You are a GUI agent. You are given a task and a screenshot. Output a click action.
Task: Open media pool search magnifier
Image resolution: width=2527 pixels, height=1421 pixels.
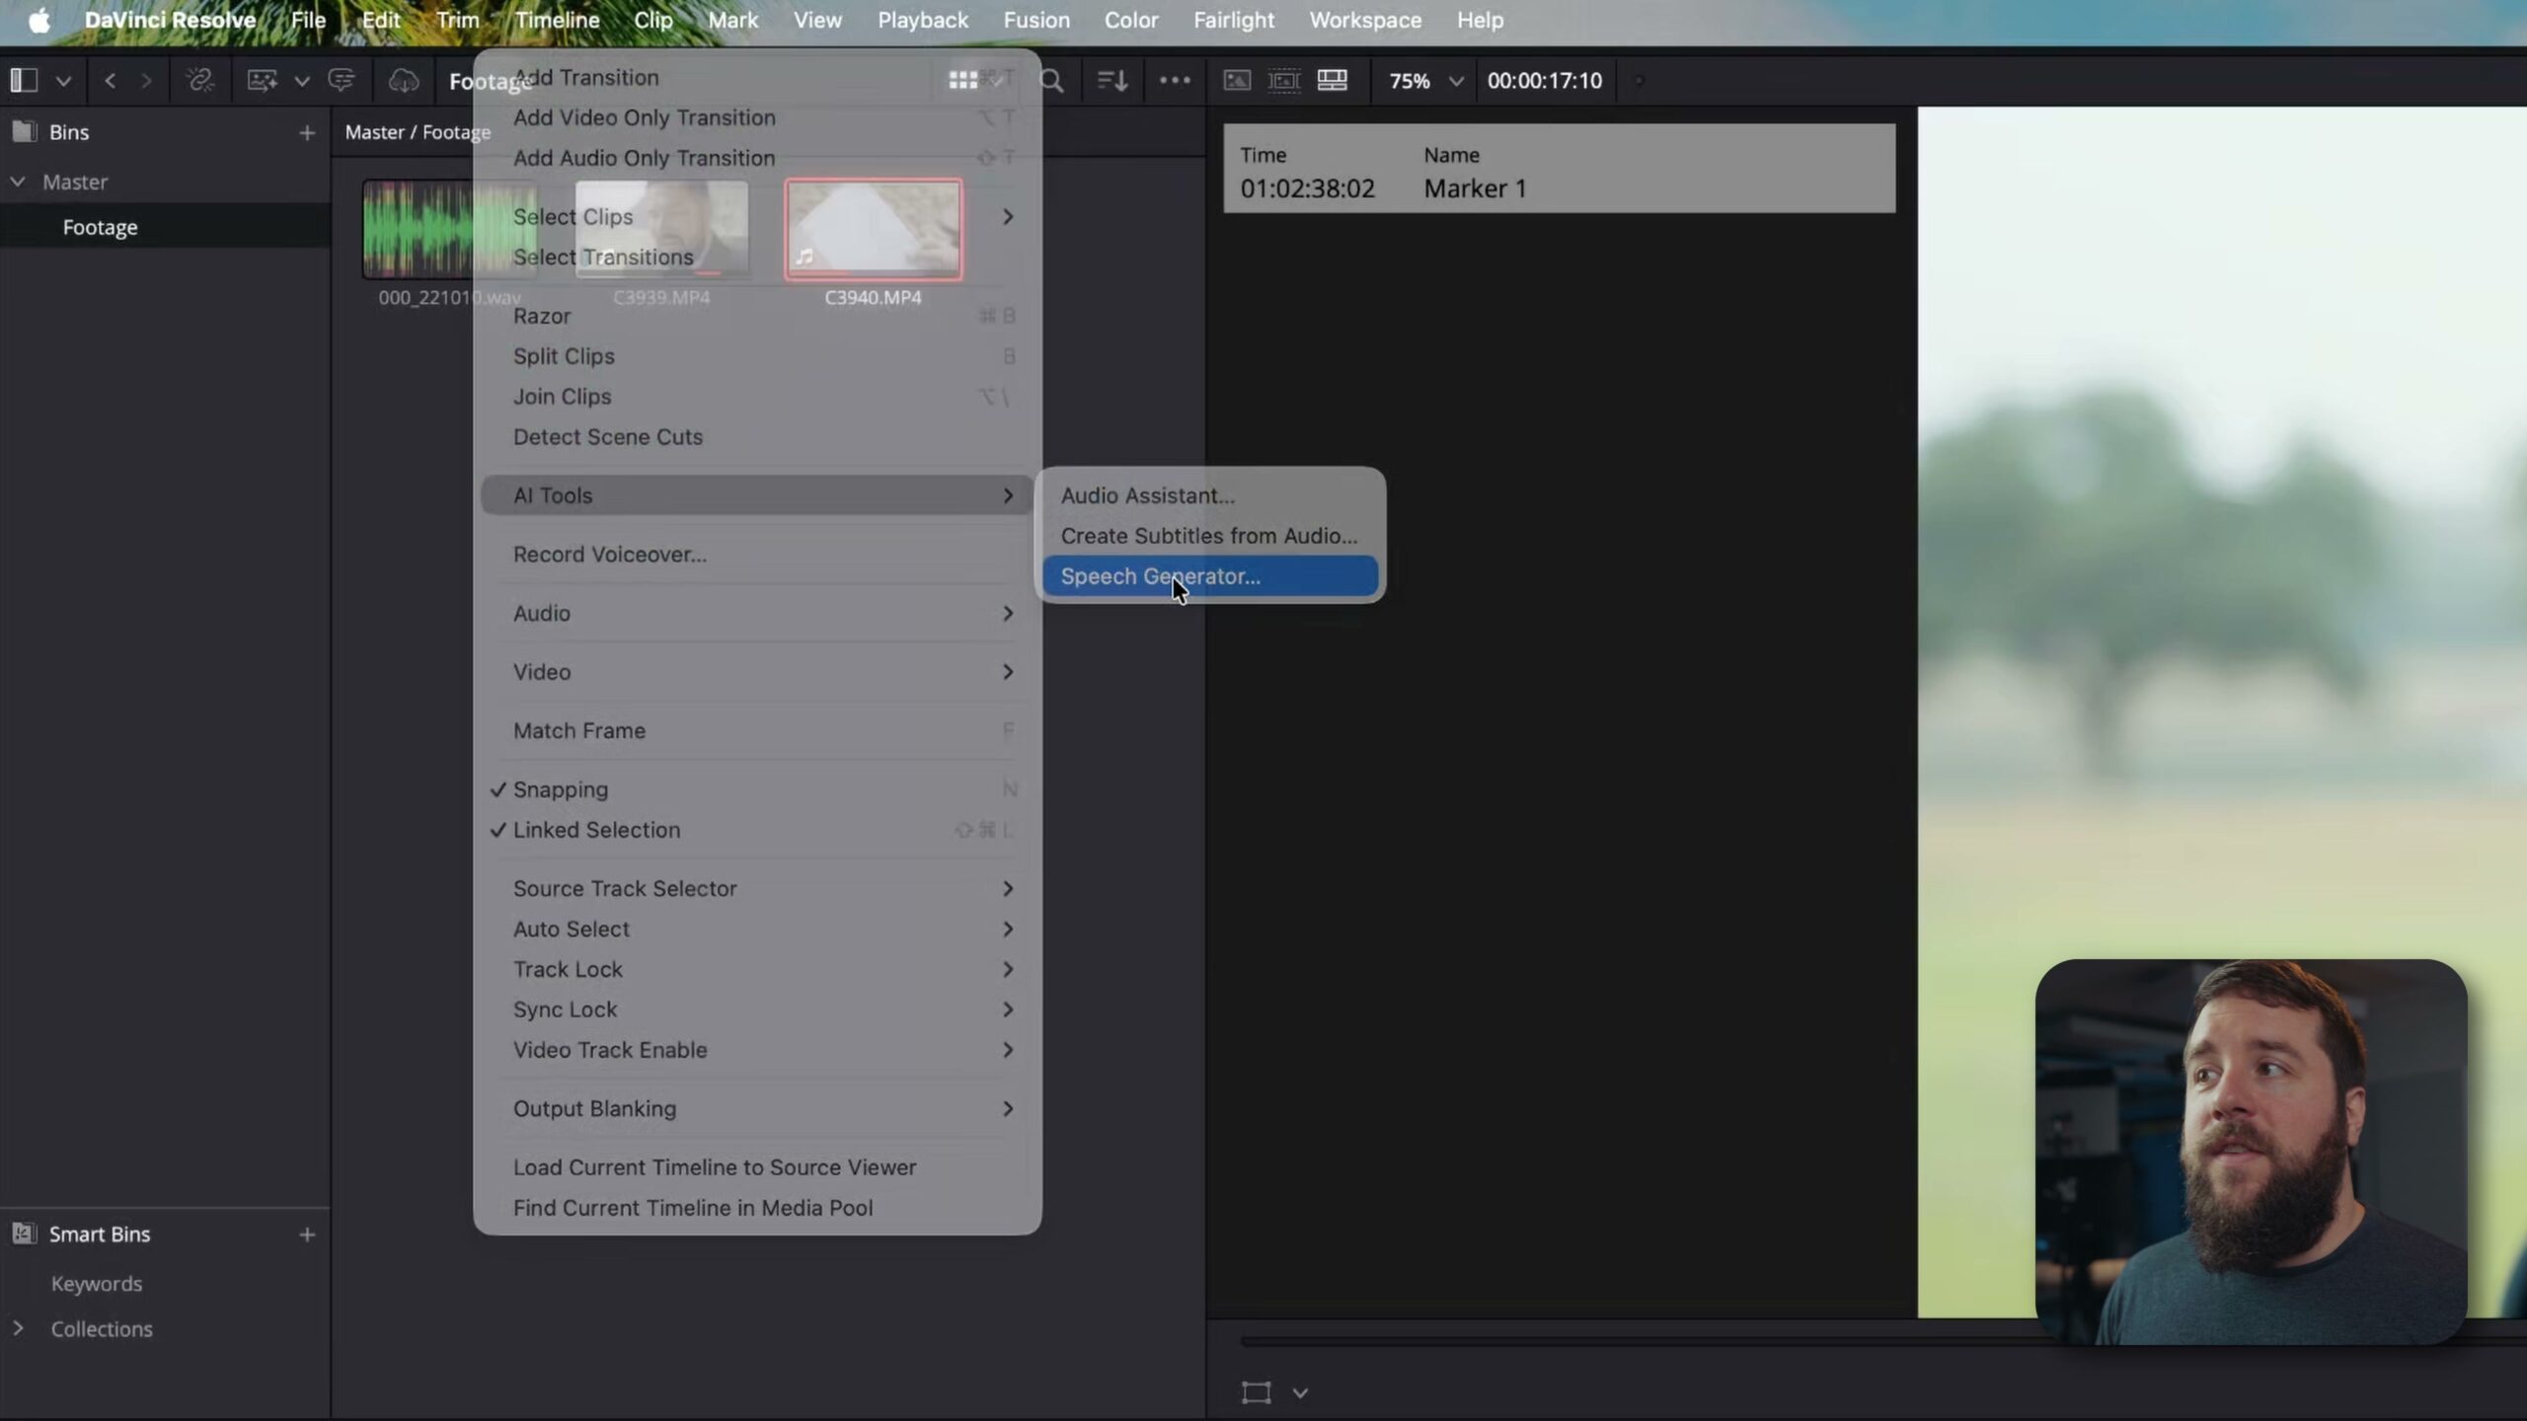point(1052,80)
